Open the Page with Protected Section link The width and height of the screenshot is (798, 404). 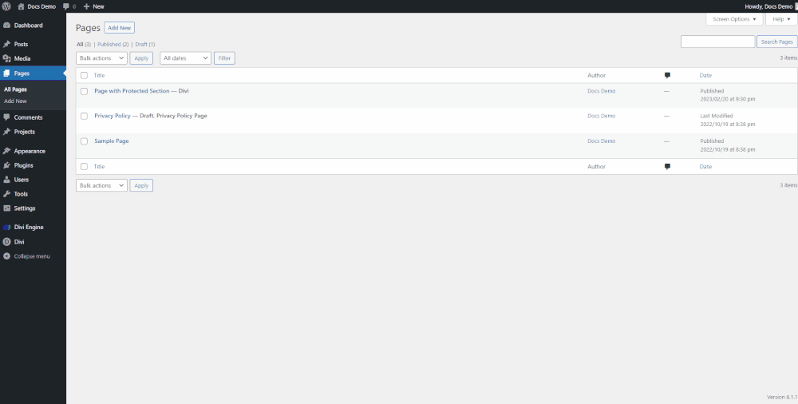(x=141, y=91)
